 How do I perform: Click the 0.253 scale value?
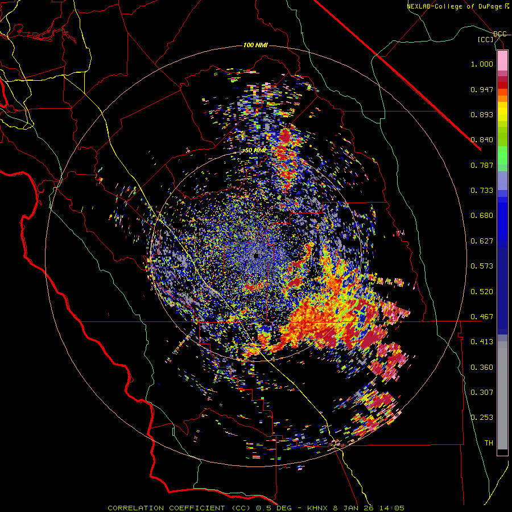[482, 418]
